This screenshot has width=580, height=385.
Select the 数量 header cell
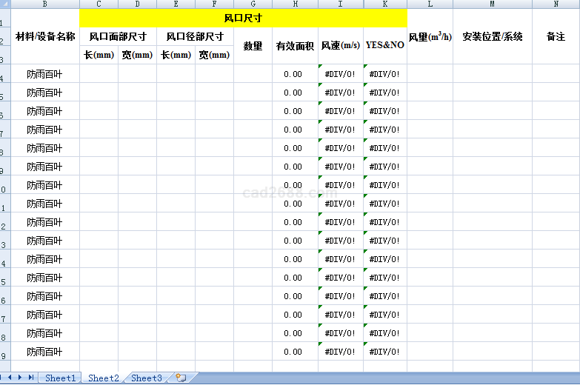[x=253, y=46]
